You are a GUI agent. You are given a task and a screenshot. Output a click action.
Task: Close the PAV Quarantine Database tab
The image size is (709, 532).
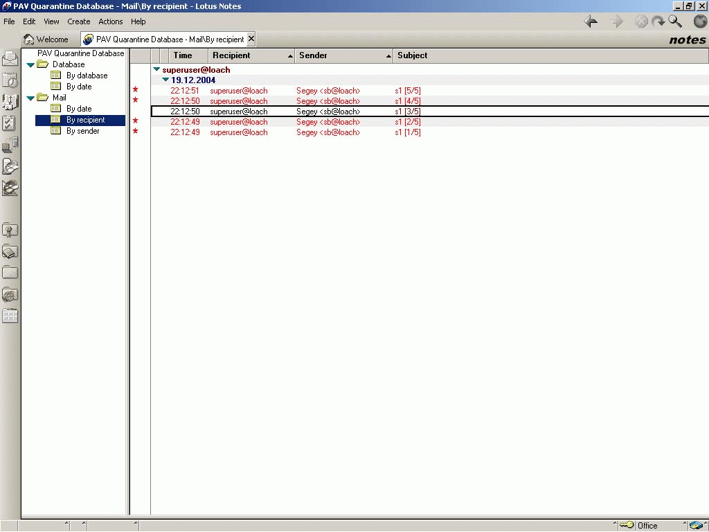251,39
